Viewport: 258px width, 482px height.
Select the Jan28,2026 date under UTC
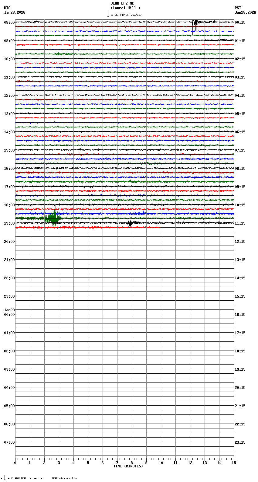click(15, 12)
